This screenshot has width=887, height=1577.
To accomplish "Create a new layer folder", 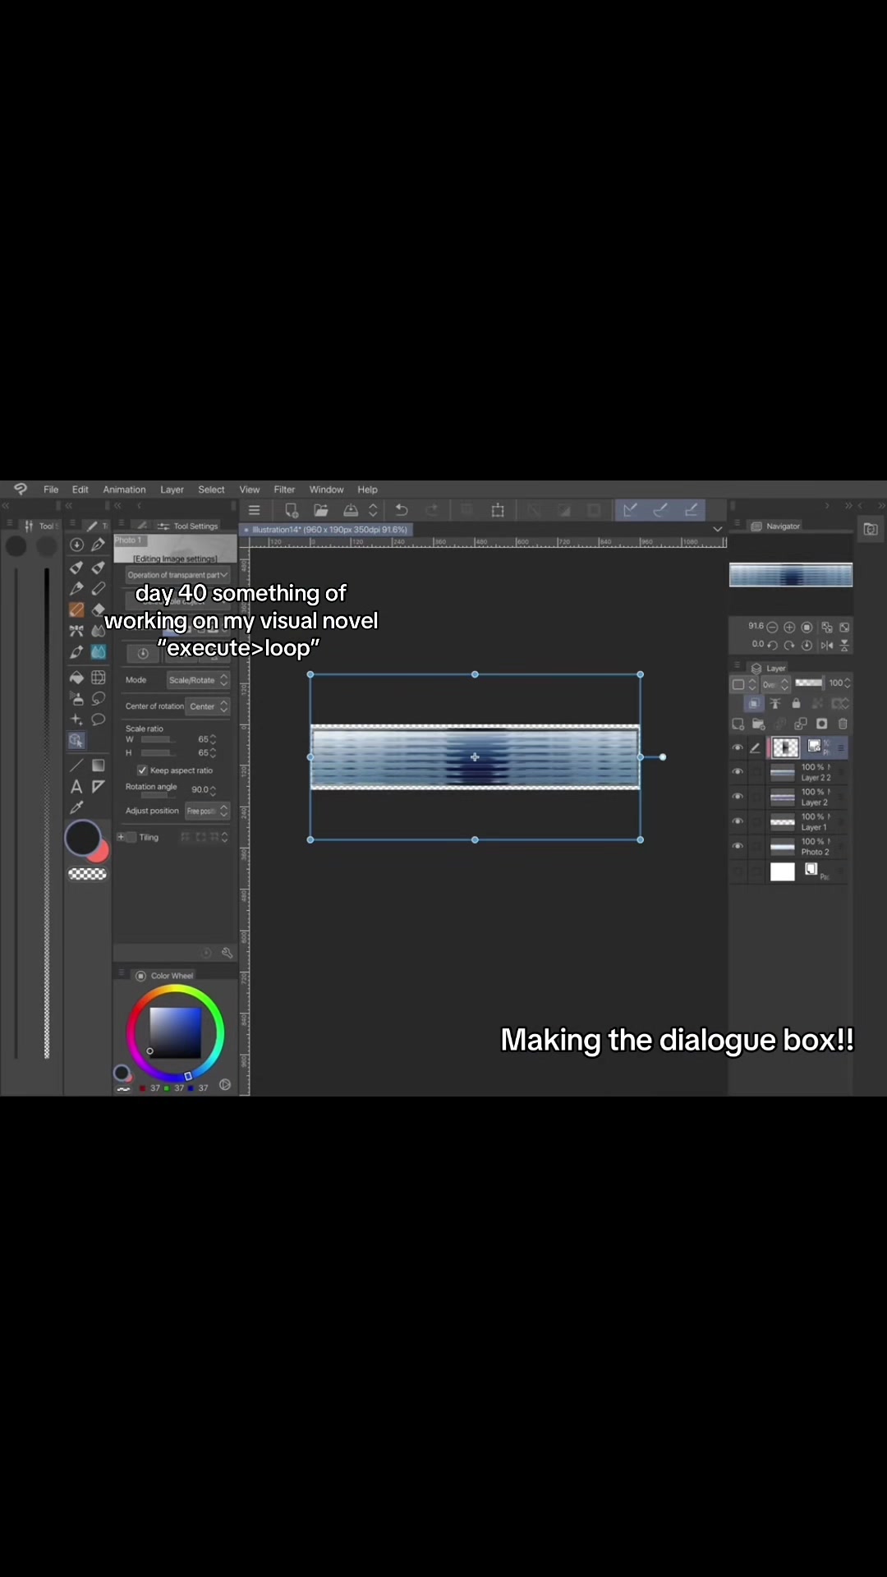I will pyautogui.click(x=758, y=724).
